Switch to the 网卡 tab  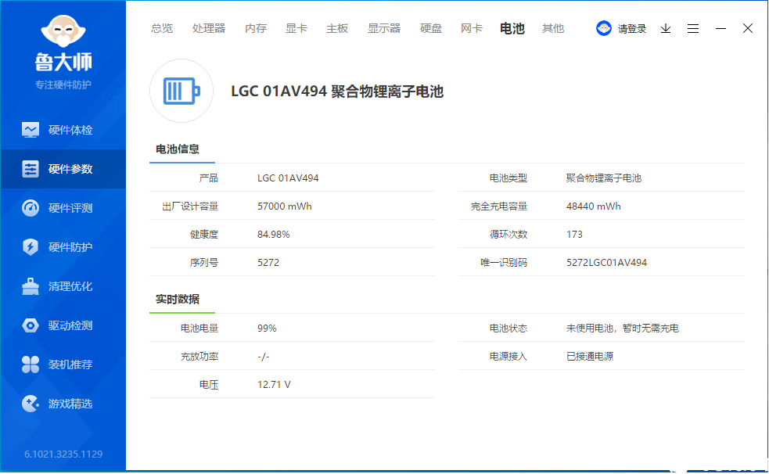pos(471,28)
